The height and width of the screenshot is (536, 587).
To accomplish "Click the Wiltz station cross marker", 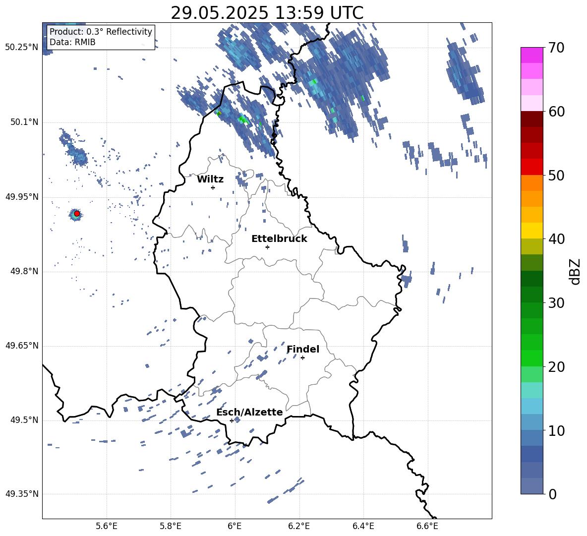I will (213, 187).
